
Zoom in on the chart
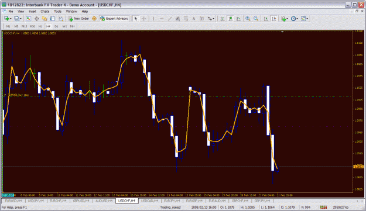click(x=248, y=19)
